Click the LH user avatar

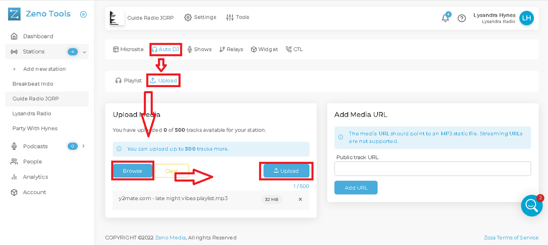(x=527, y=18)
